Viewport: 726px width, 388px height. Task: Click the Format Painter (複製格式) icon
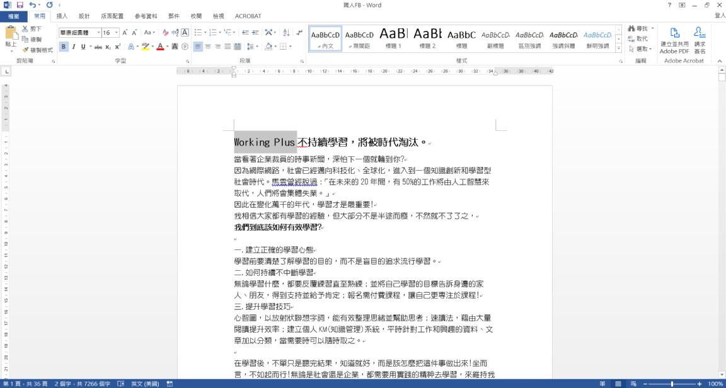pyautogui.click(x=38, y=50)
